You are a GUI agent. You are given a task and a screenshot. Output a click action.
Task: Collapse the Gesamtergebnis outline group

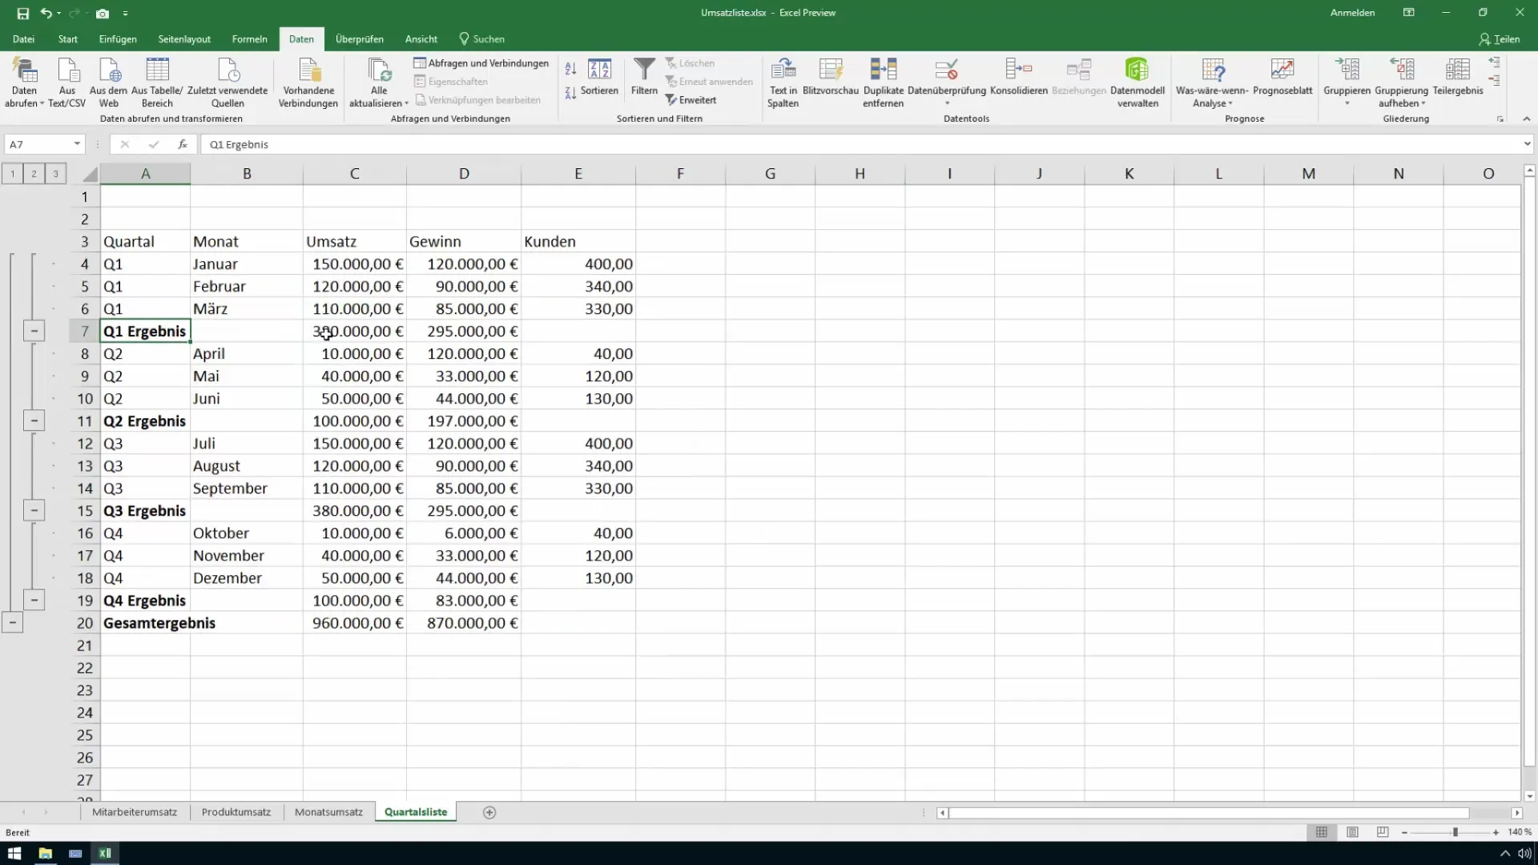pyautogui.click(x=12, y=622)
